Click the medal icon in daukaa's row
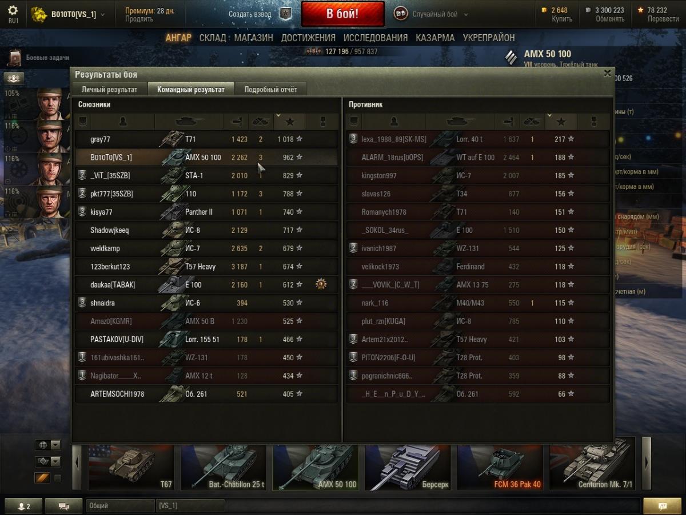Screen dimensions: 686x515 322,284
